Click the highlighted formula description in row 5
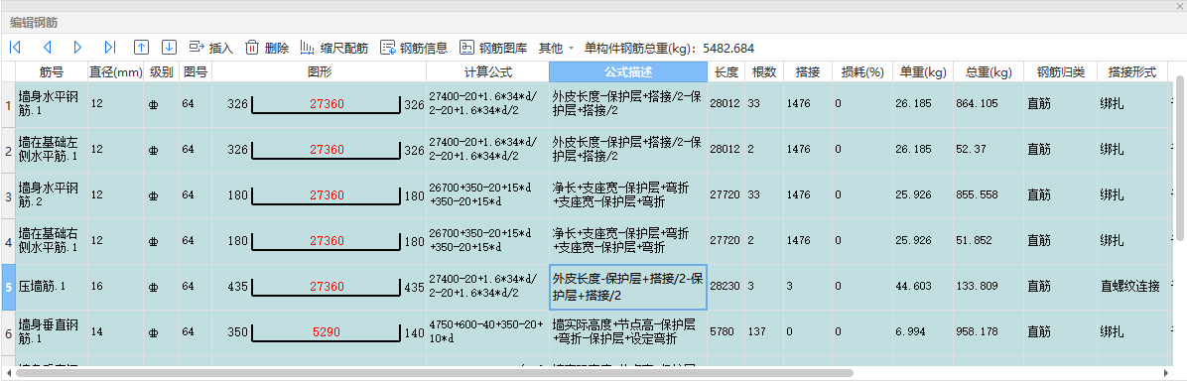Screen dimensions: 1187x381 pos(628,287)
